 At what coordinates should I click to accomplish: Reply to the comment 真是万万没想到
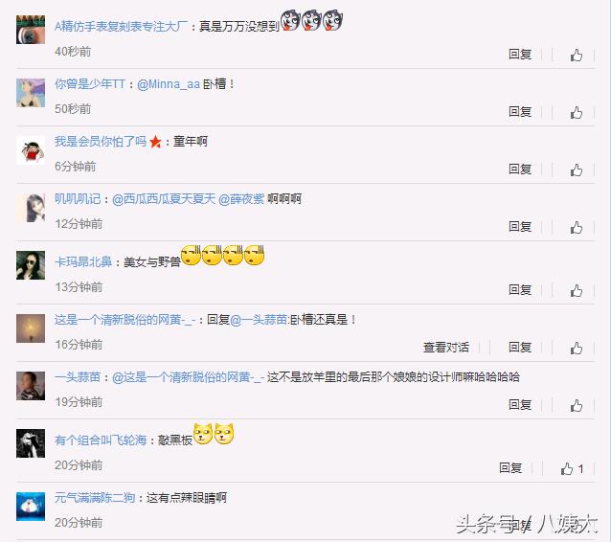click(x=520, y=55)
